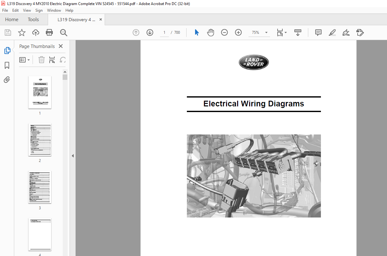The height and width of the screenshot is (256, 387).
Task: Toggle read mode scrolling icon
Action: (x=298, y=33)
